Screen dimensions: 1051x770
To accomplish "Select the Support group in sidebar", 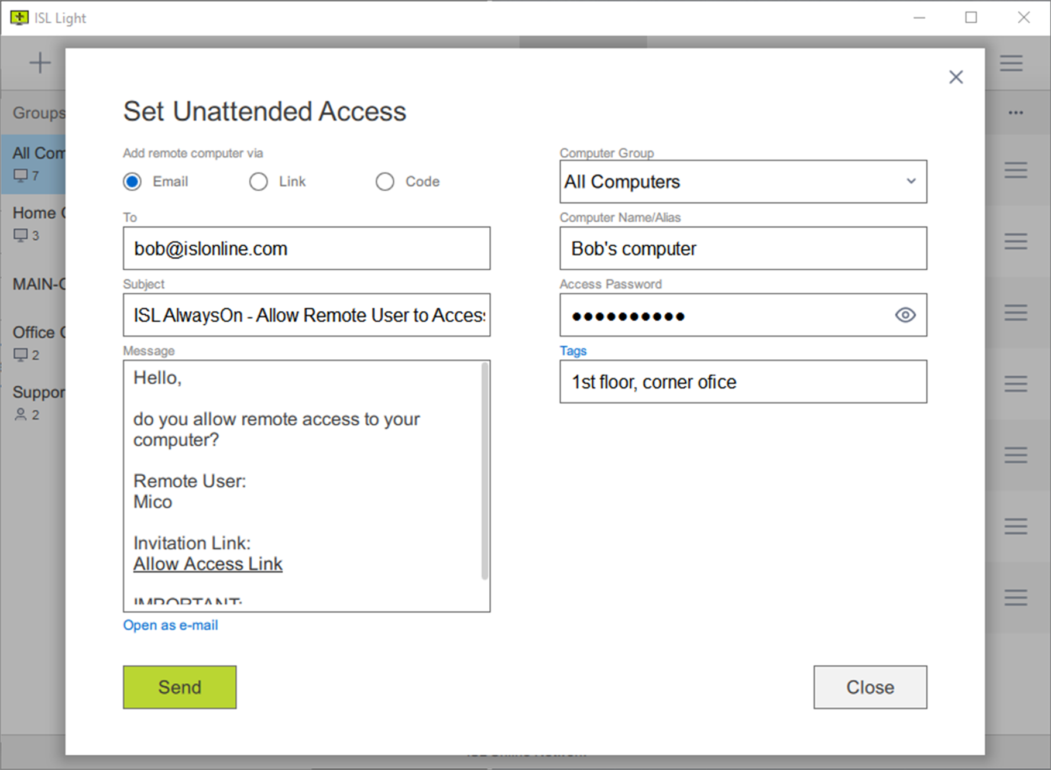I will (x=33, y=403).
